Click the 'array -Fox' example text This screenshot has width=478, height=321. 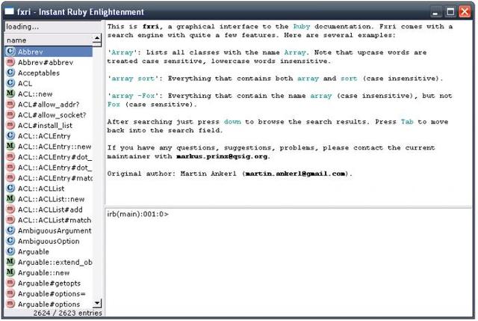[x=133, y=96]
